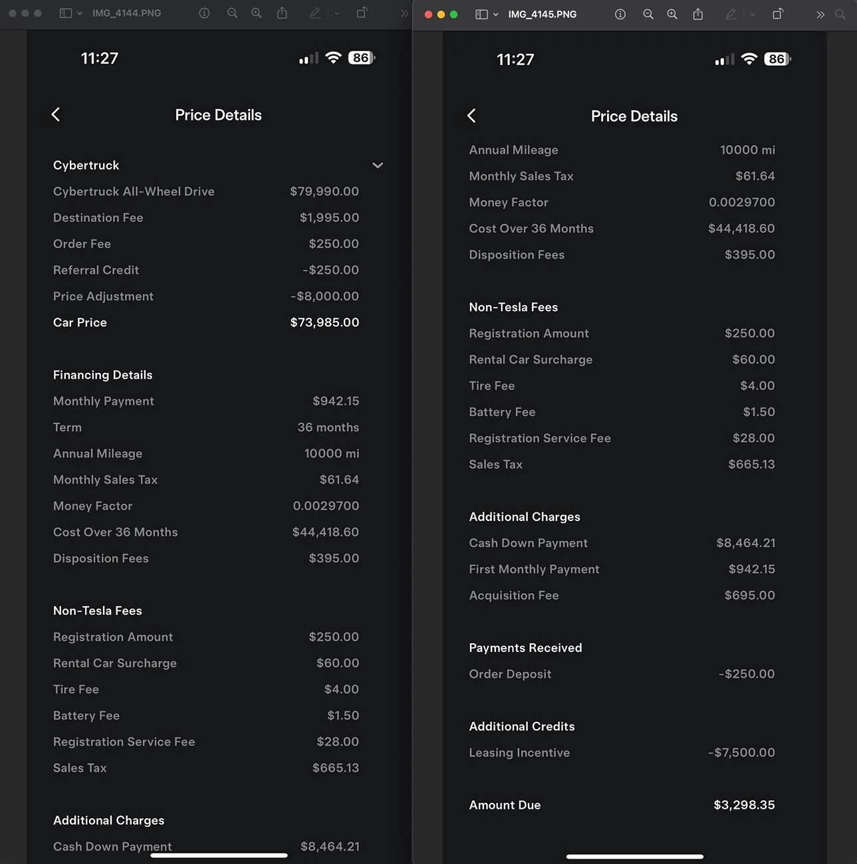This screenshot has height=864, width=857.
Task: Toggle markup pen in IMG_4145.PNG window
Action: (731, 14)
